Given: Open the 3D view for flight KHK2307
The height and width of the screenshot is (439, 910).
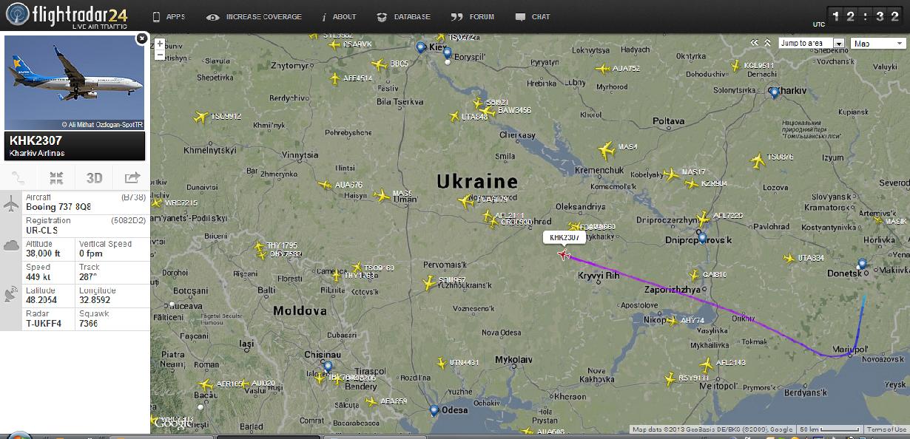Looking at the screenshot, I should click(x=94, y=177).
